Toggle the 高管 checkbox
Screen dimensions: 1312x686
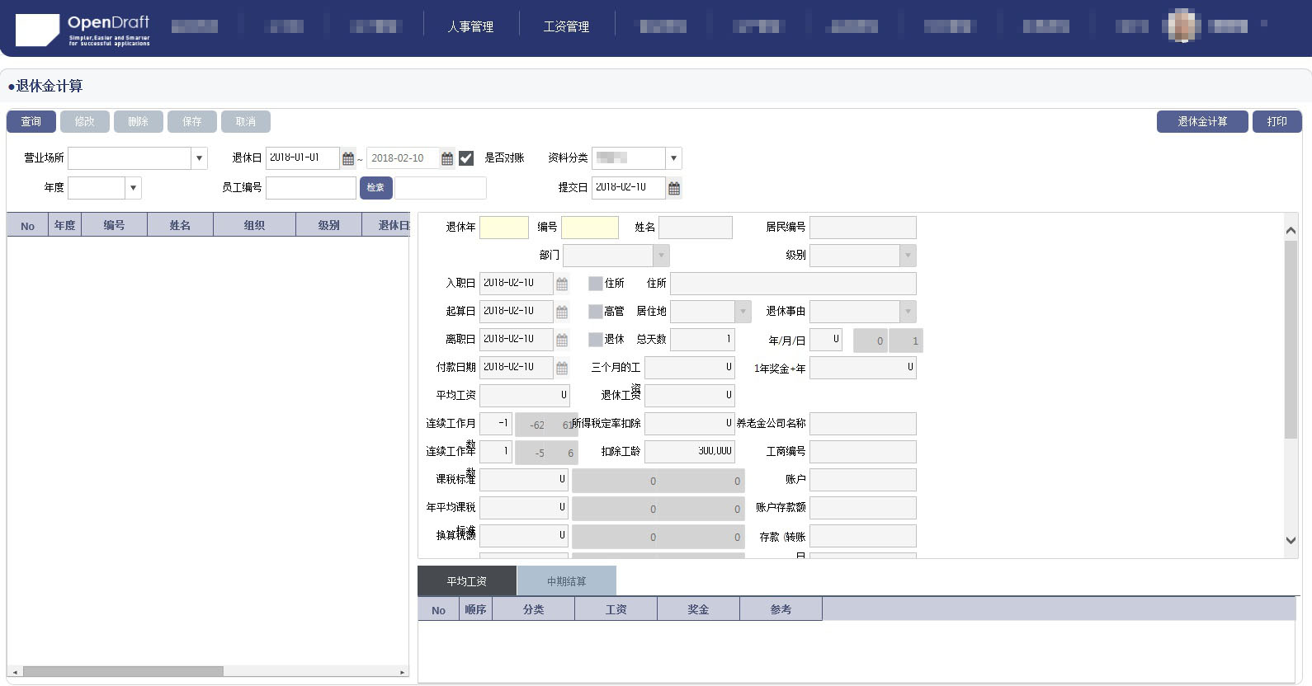coord(596,312)
